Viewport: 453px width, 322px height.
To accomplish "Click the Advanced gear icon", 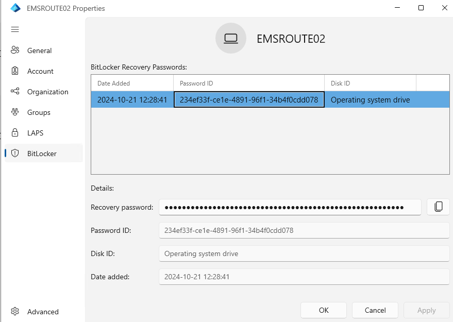I will click(x=15, y=312).
